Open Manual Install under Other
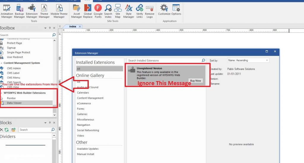Viewport: 304px width, 163px height. click(x=85, y=154)
